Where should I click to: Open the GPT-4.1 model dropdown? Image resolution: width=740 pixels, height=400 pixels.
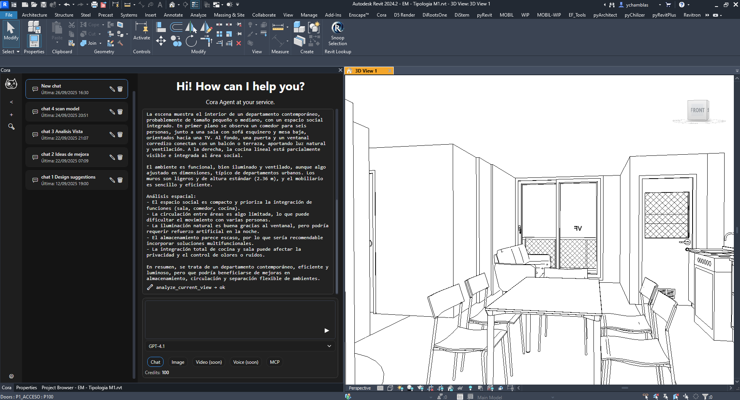(x=239, y=346)
